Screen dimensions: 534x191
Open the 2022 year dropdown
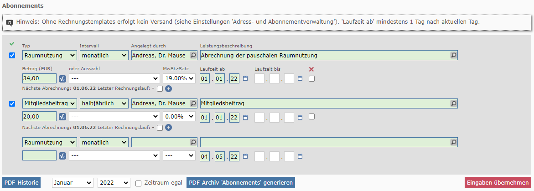click(x=114, y=183)
